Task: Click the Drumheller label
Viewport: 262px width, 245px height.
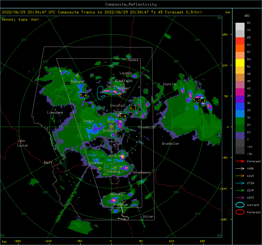Action: [171, 144]
